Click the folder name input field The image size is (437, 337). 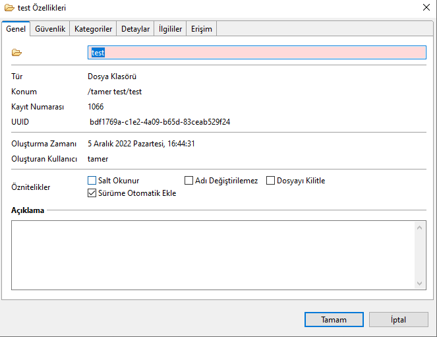coord(257,53)
